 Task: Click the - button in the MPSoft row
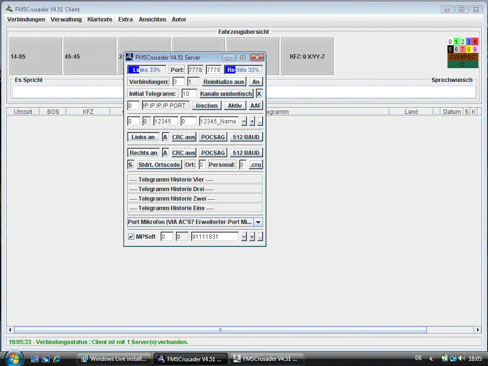click(x=260, y=237)
